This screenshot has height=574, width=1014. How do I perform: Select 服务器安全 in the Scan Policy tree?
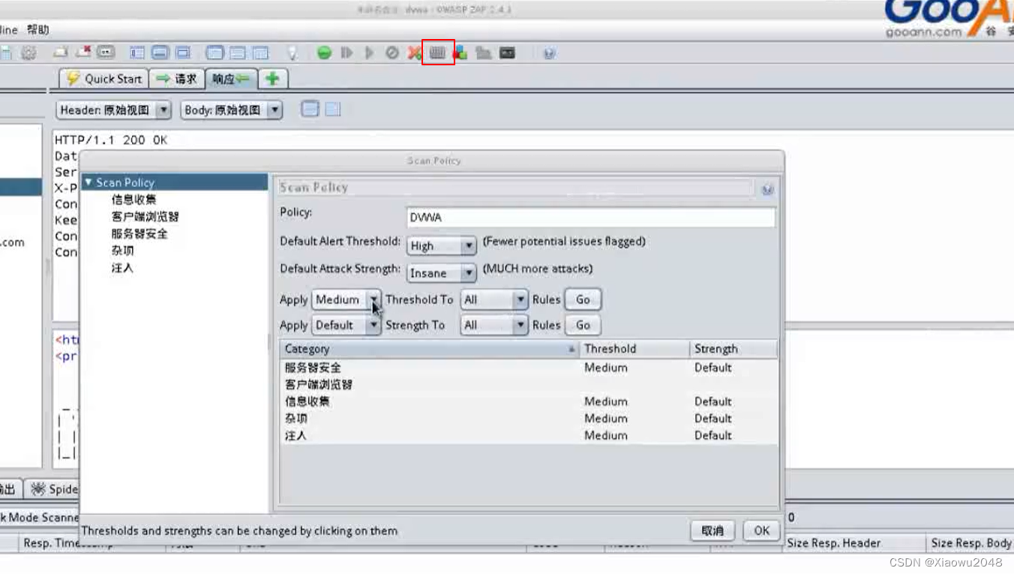pyautogui.click(x=139, y=234)
